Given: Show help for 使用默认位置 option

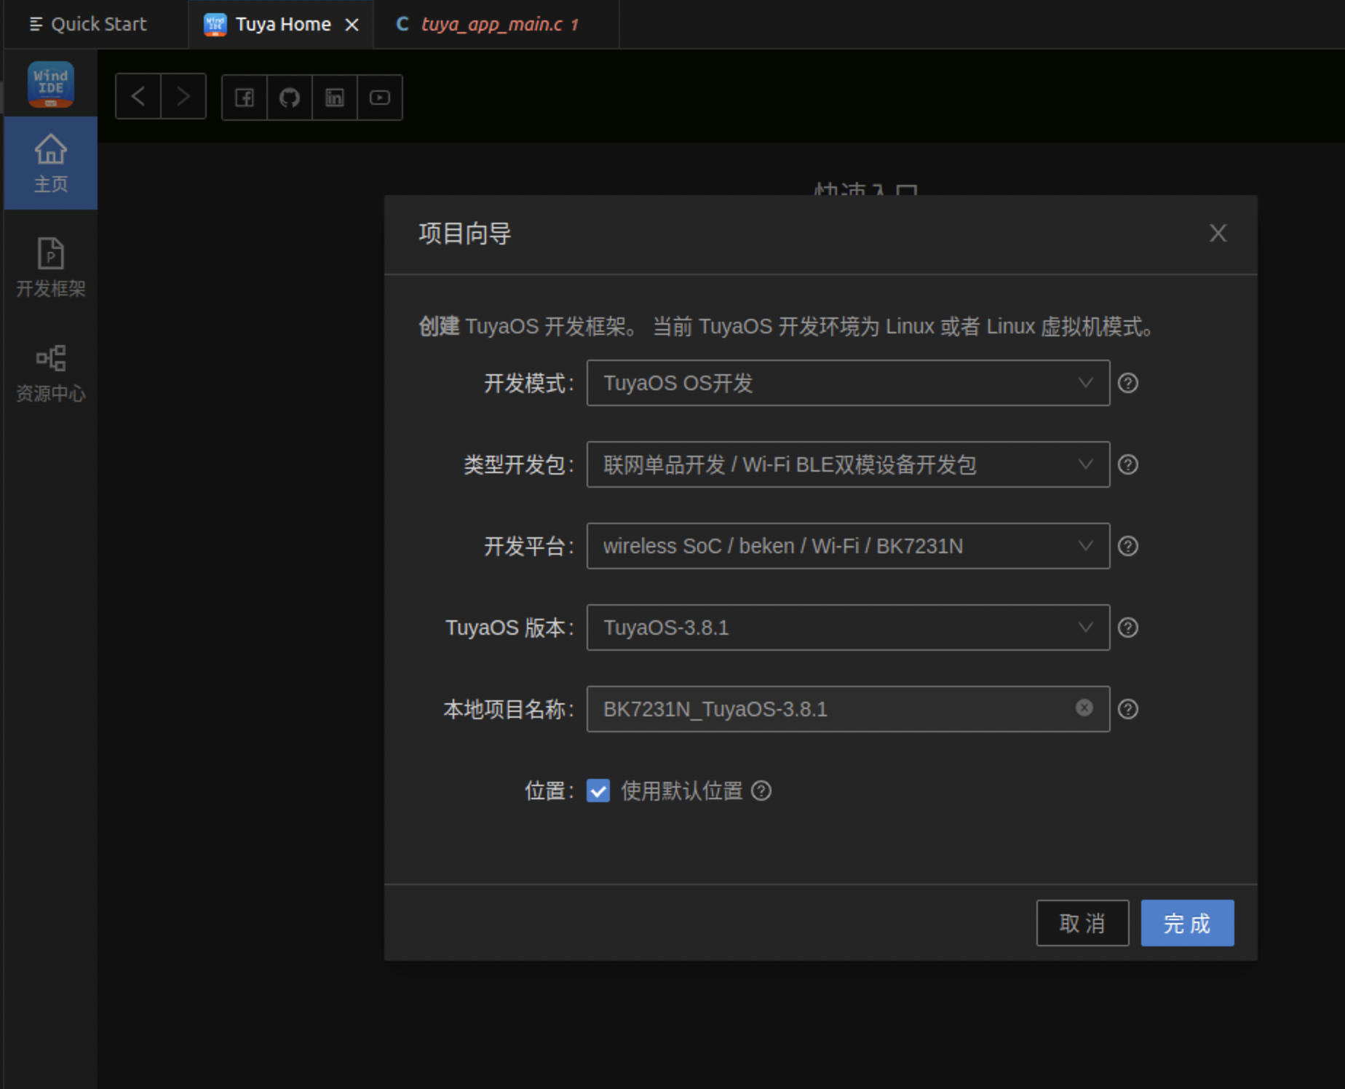Looking at the screenshot, I should coord(761,791).
